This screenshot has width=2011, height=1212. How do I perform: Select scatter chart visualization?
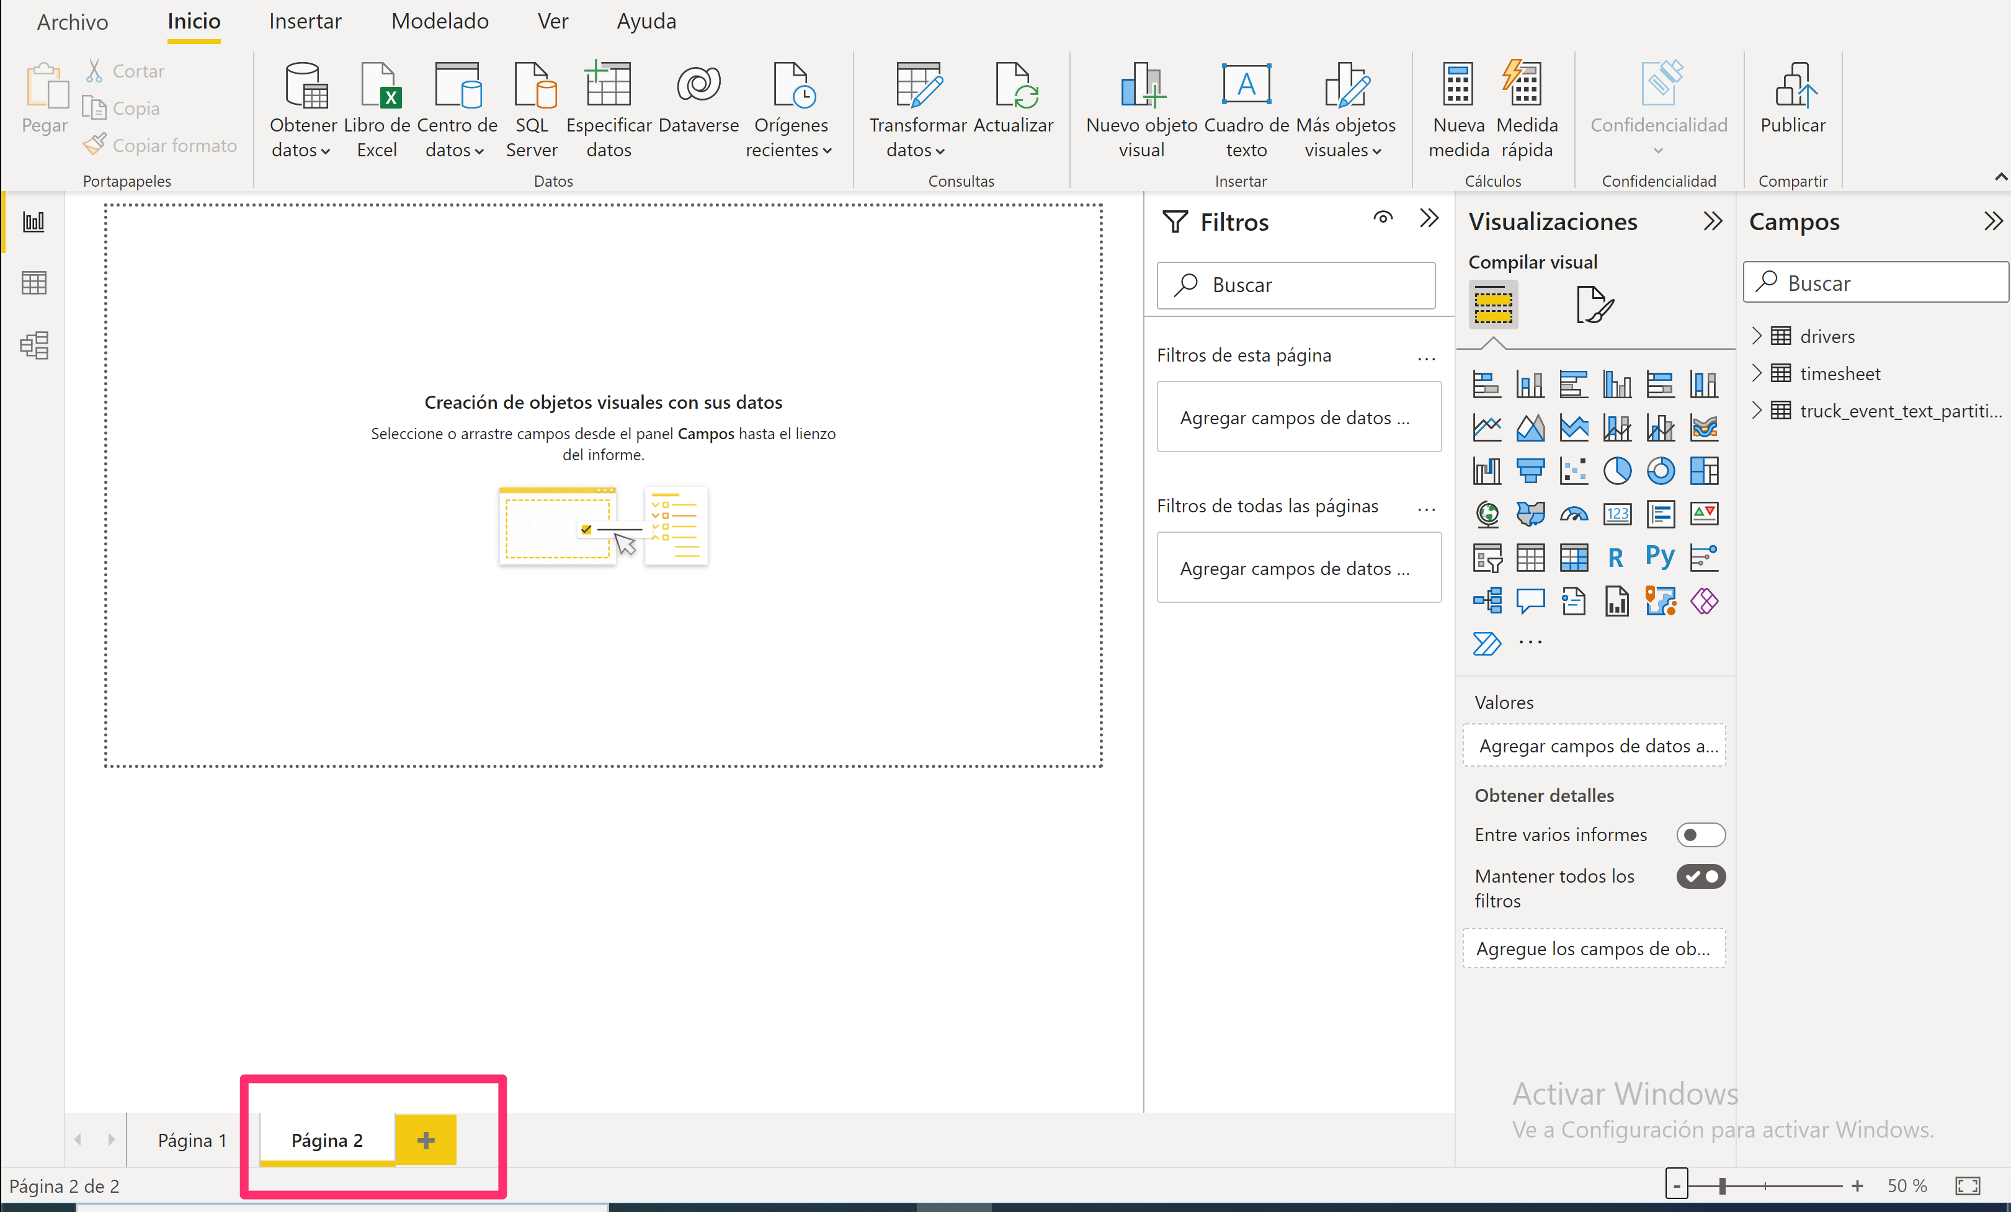1574,470
